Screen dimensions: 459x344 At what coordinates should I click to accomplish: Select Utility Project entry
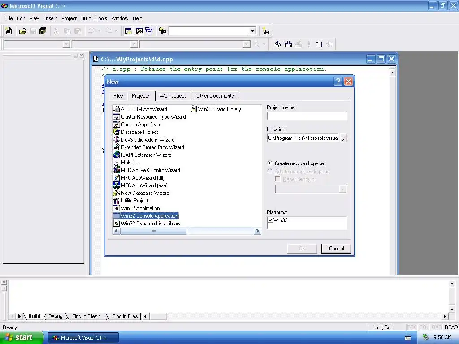[x=131, y=200]
